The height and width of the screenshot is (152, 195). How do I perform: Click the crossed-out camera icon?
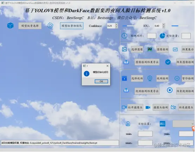[x=174, y=107]
